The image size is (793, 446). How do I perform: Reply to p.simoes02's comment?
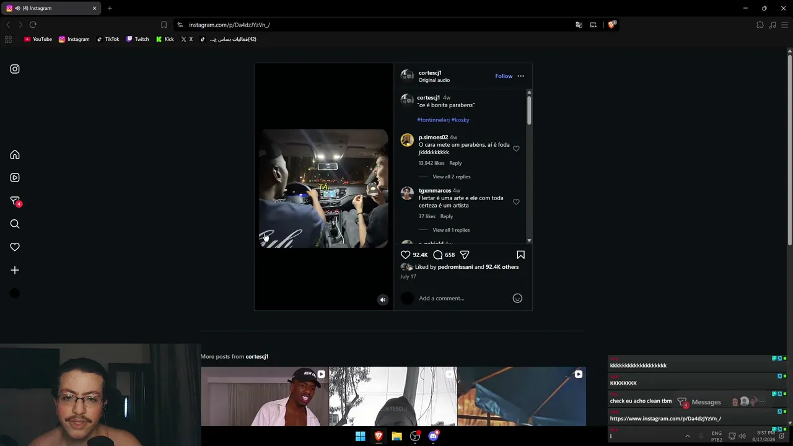(x=455, y=164)
